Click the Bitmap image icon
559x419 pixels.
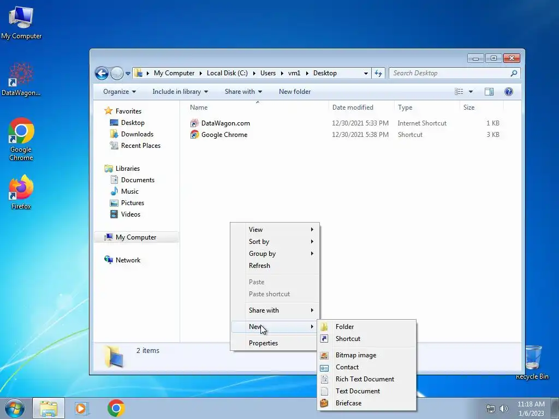[x=324, y=355]
